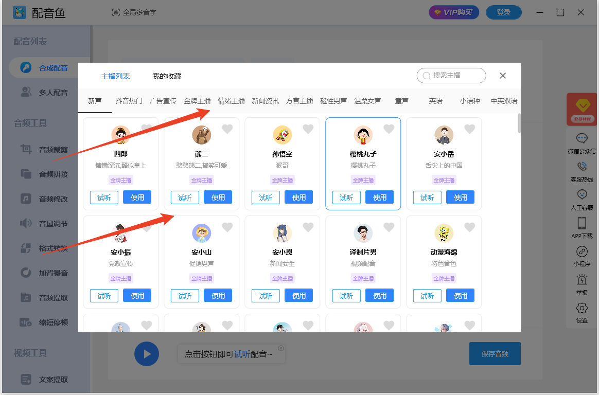Switch to 我的收藏 tab

pos(167,76)
